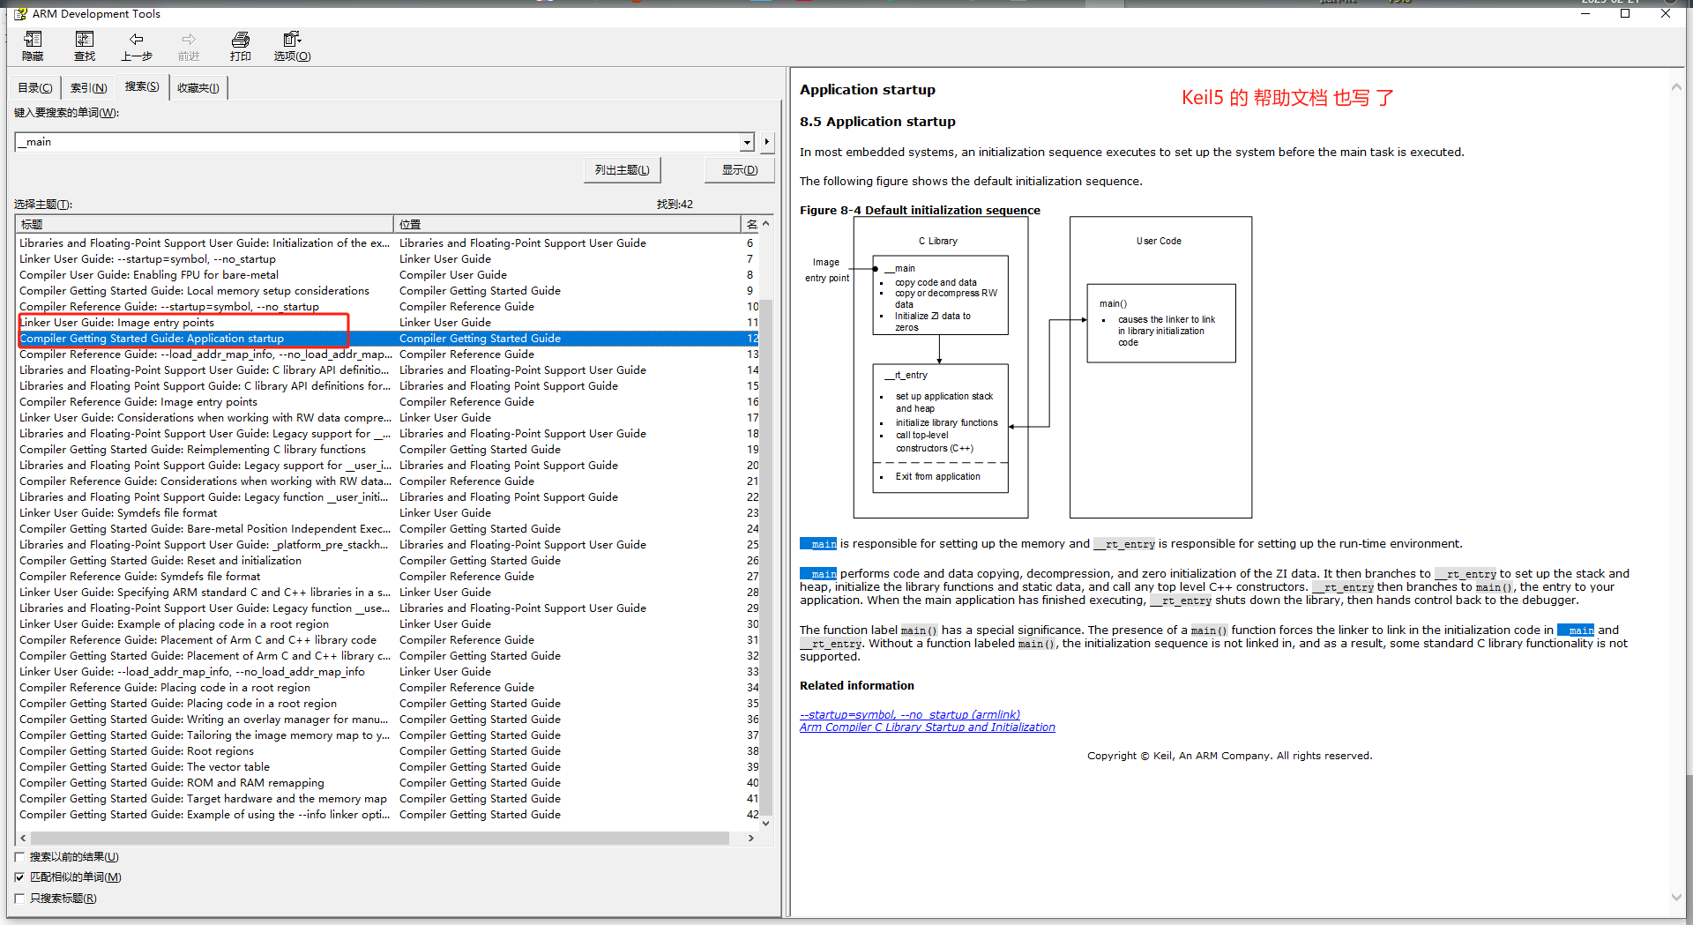Toggle 只搜索标题 checkbox

click(x=19, y=899)
